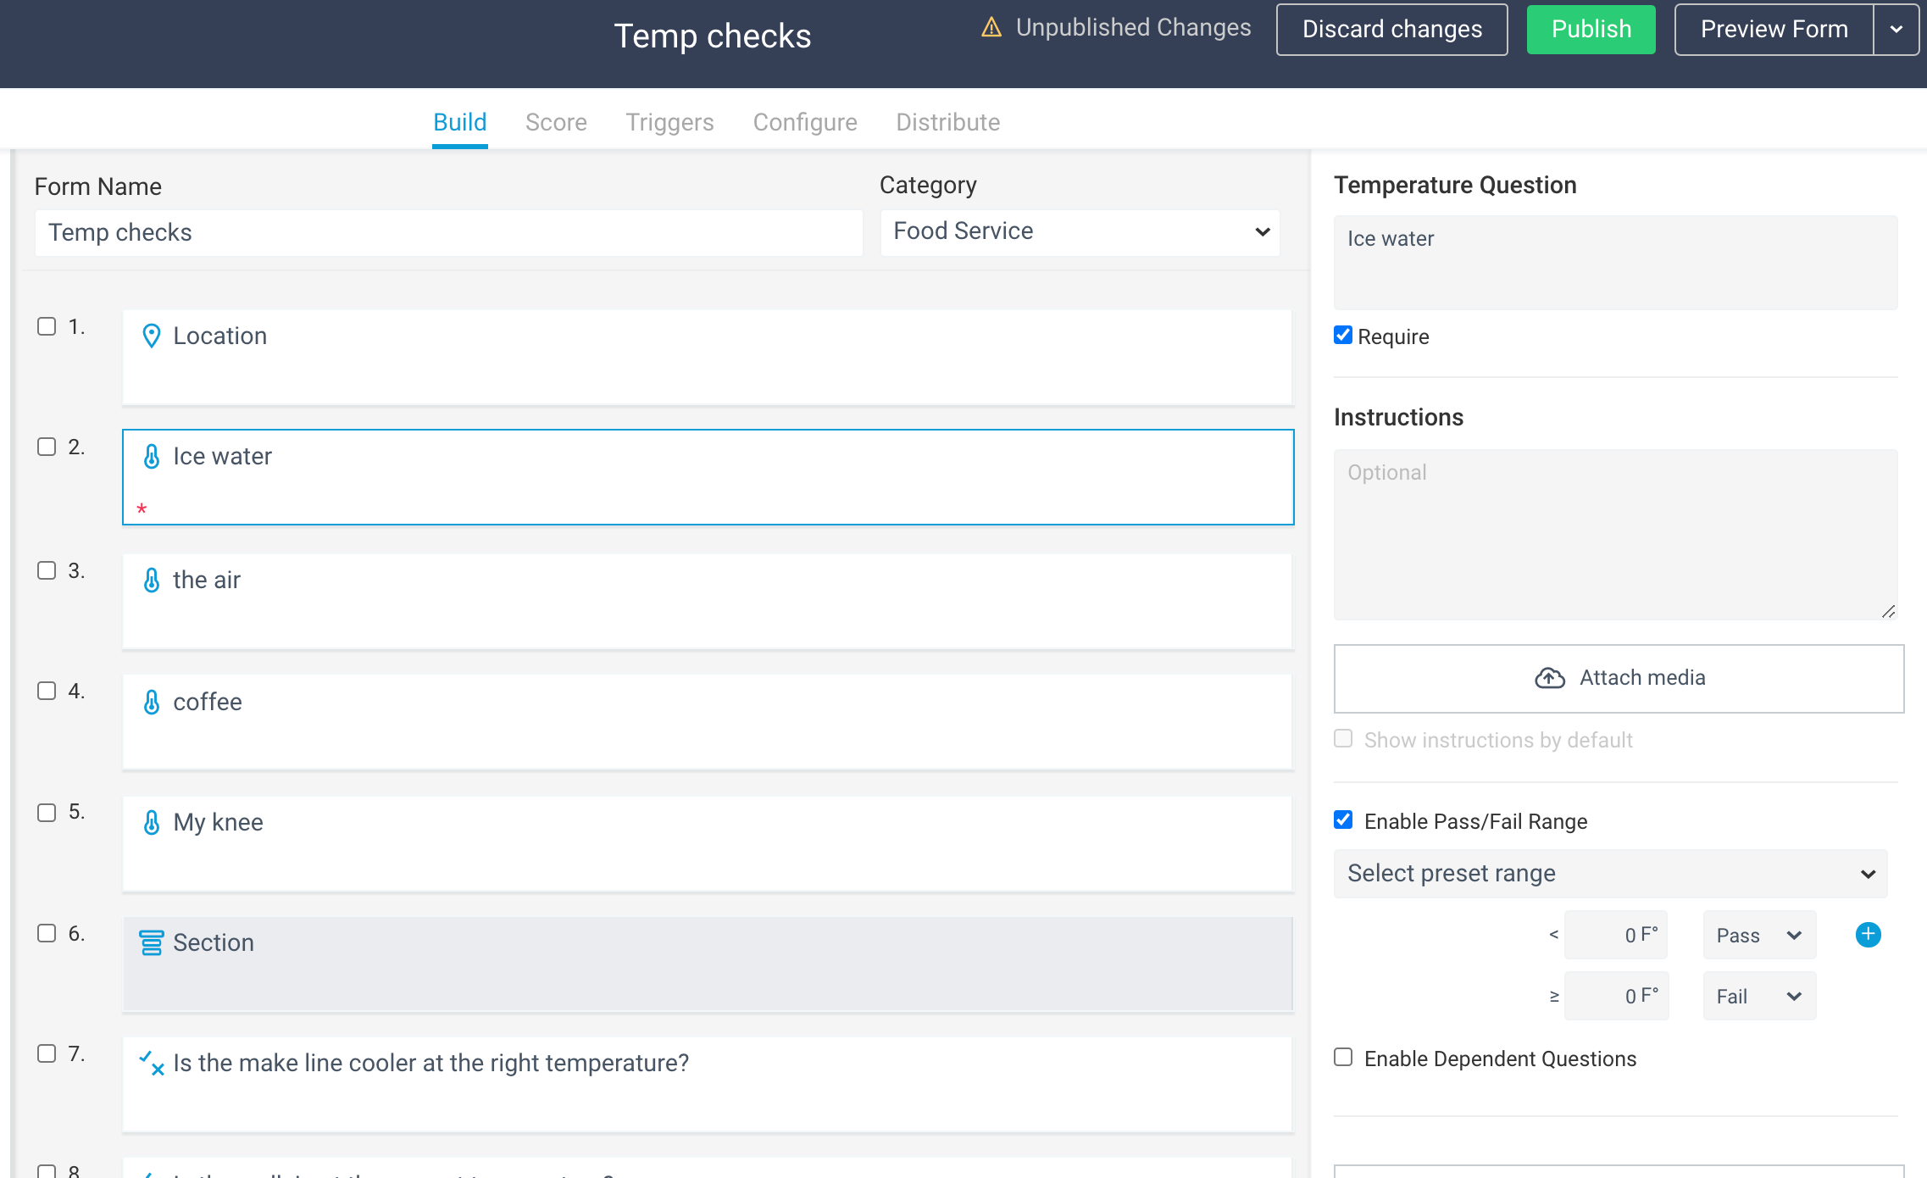Edit the Ice water question title field
Viewport: 1927px width, 1178px height.
[x=1615, y=263]
